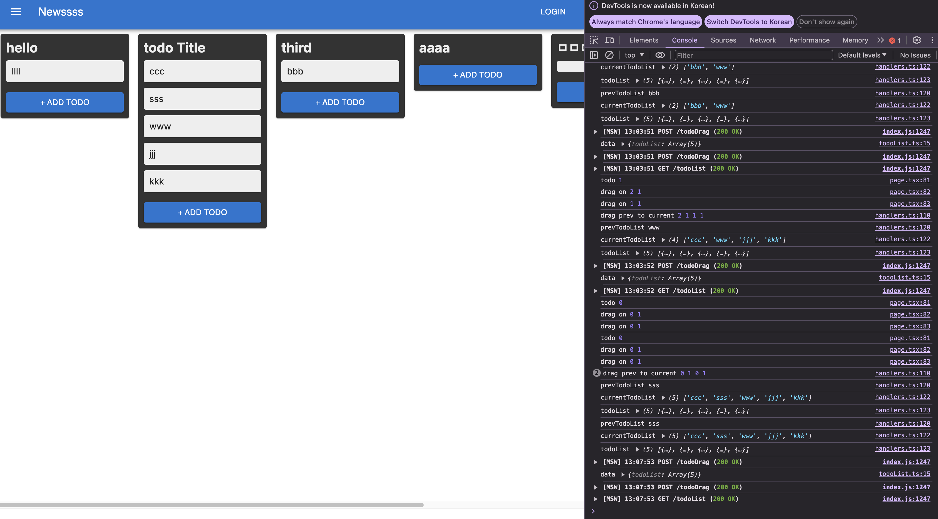Activate the inspect element picker icon
Screen dimensions: 938x519
pos(594,40)
